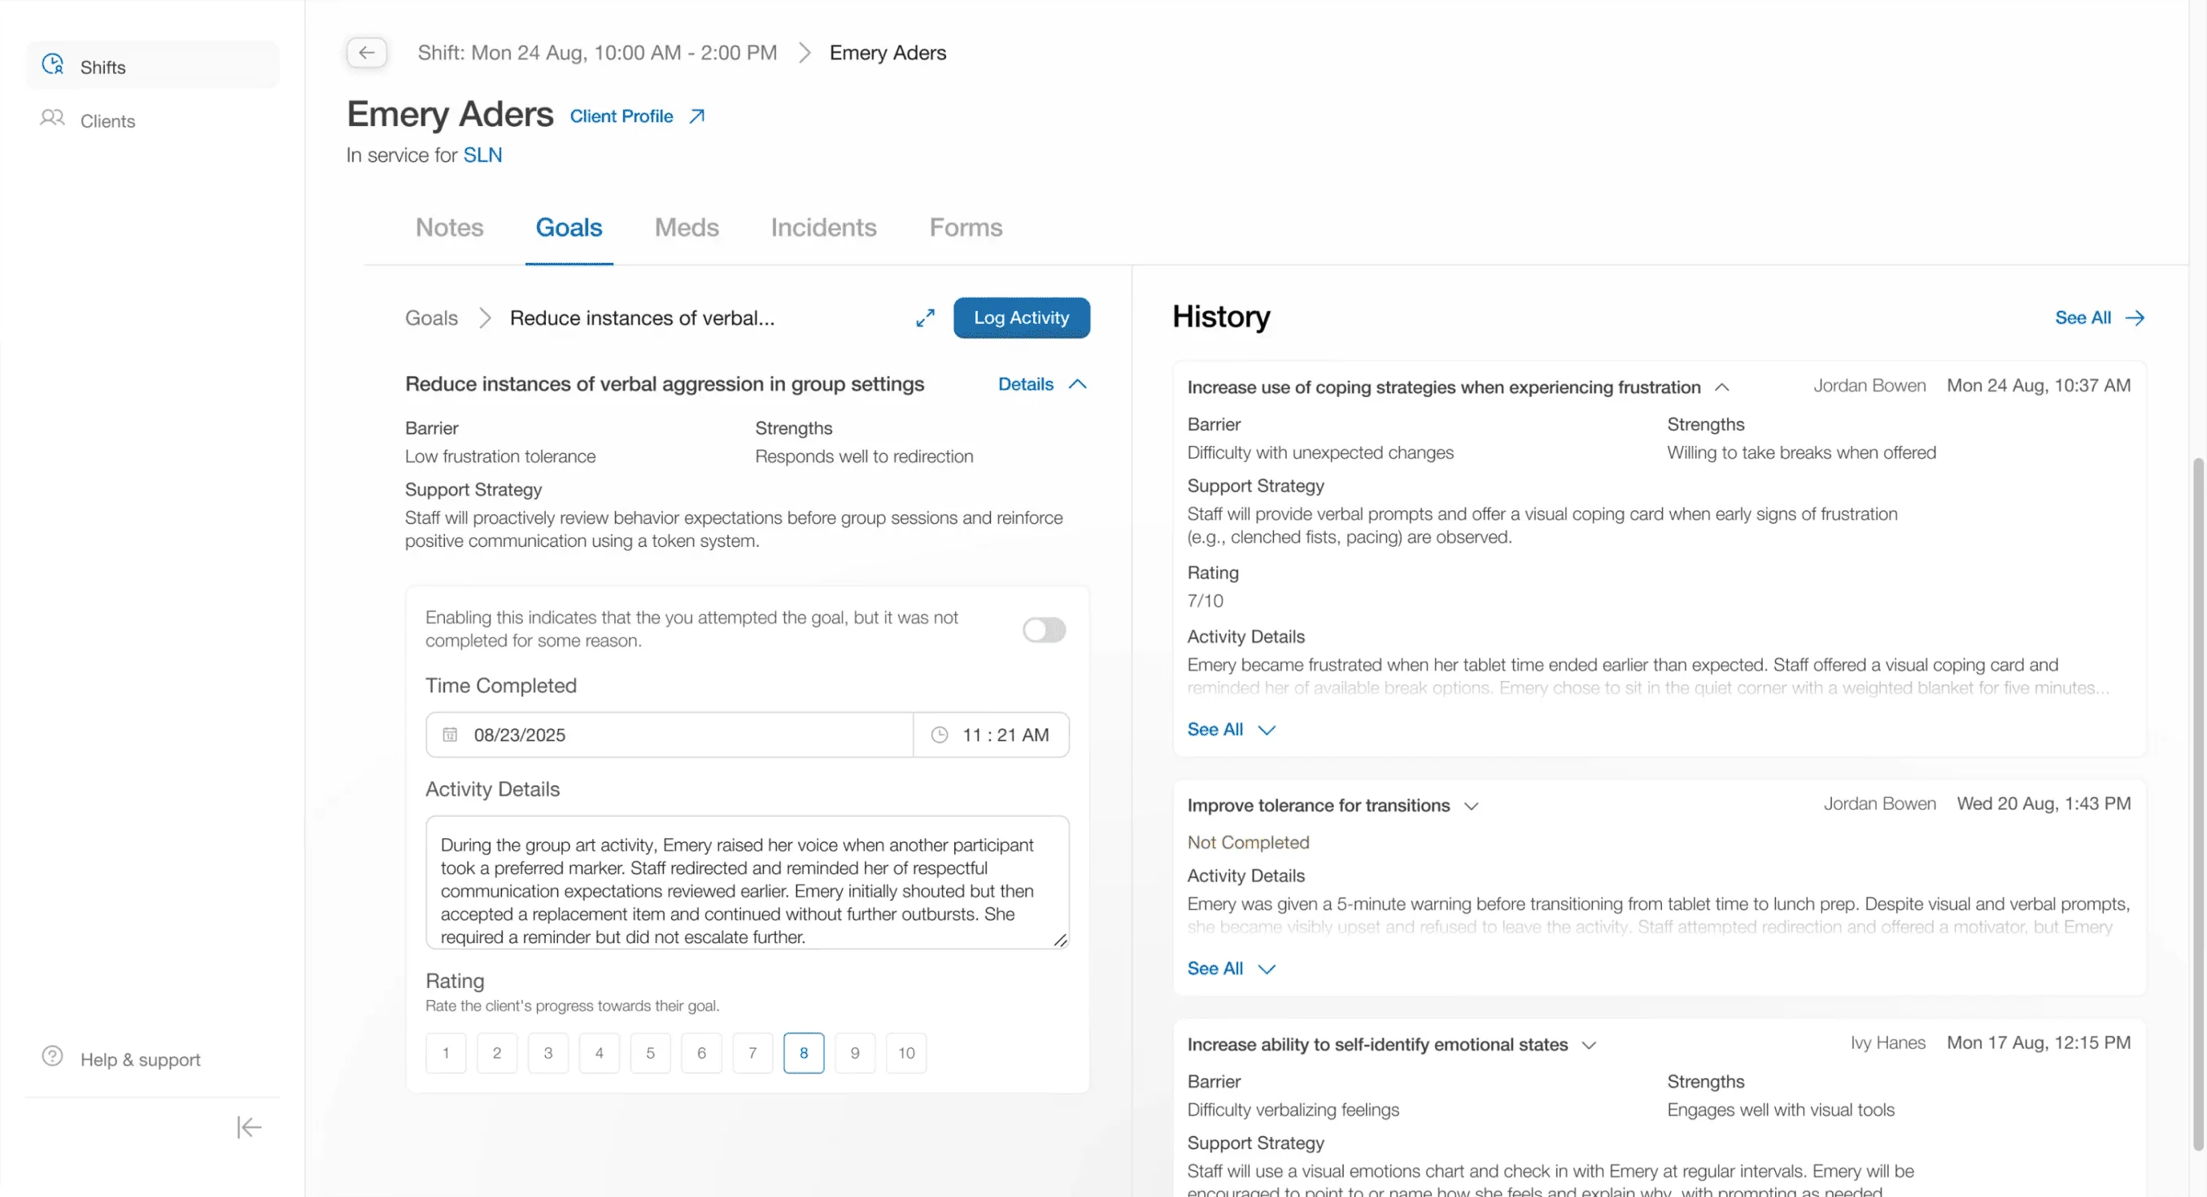Screen dimensions: 2207x1197
Task: Select rating 2
Action: coord(497,1055)
